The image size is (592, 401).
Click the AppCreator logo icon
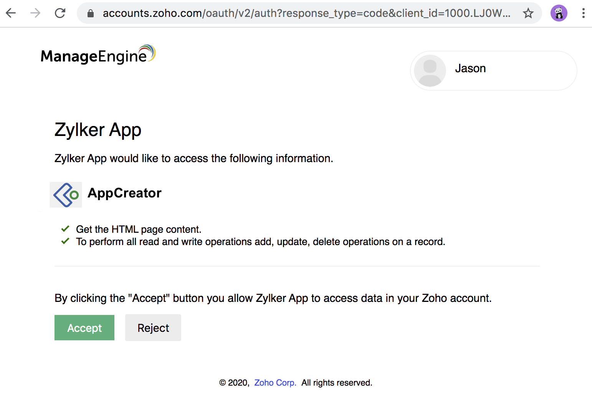click(66, 195)
